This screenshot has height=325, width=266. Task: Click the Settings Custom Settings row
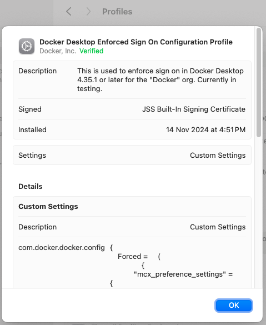click(132, 155)
